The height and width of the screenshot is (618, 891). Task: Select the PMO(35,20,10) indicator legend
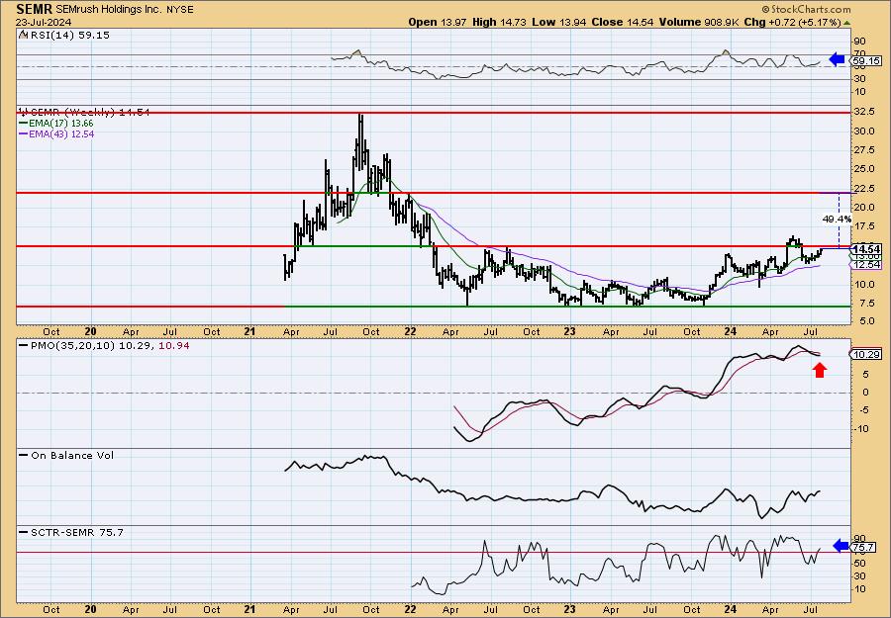[x=73, y=345]
